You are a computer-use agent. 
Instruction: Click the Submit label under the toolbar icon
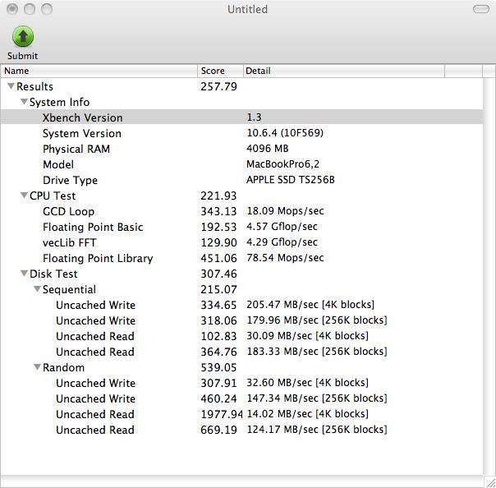[23, 56]
